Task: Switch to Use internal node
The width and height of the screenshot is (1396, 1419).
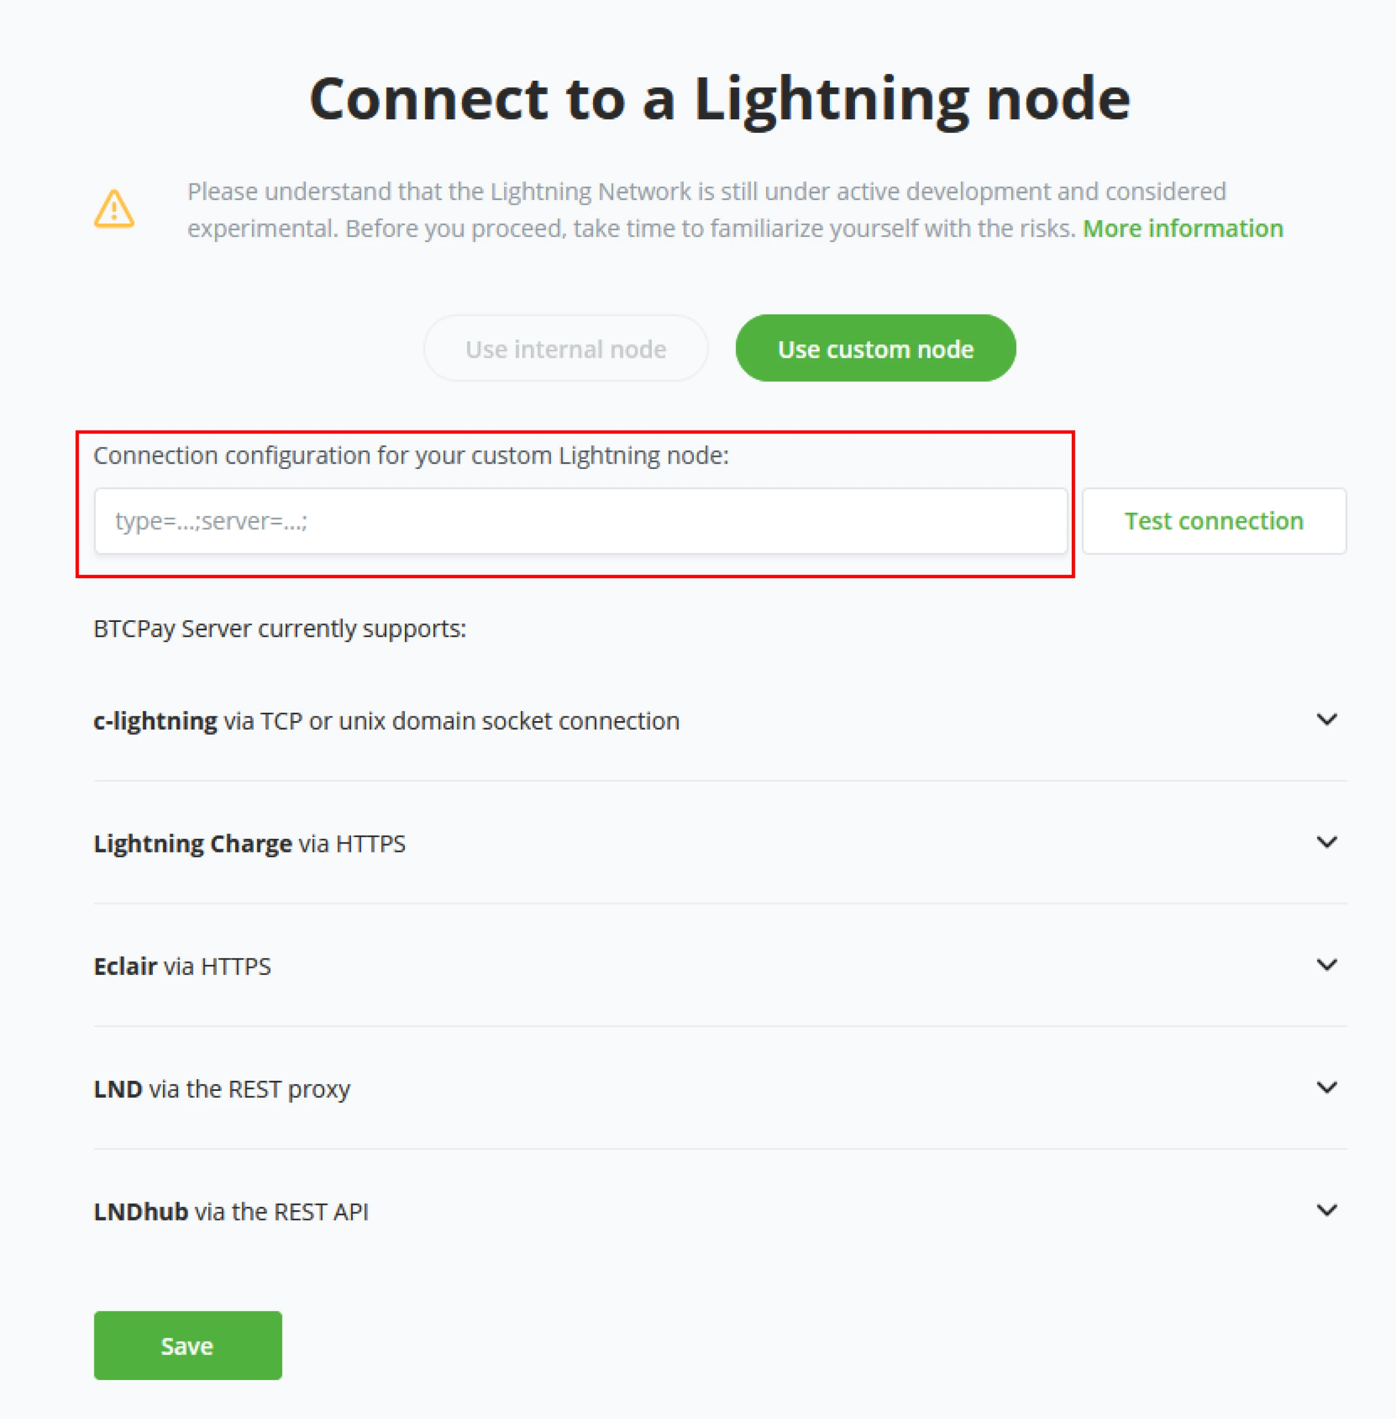Action: 565,349
